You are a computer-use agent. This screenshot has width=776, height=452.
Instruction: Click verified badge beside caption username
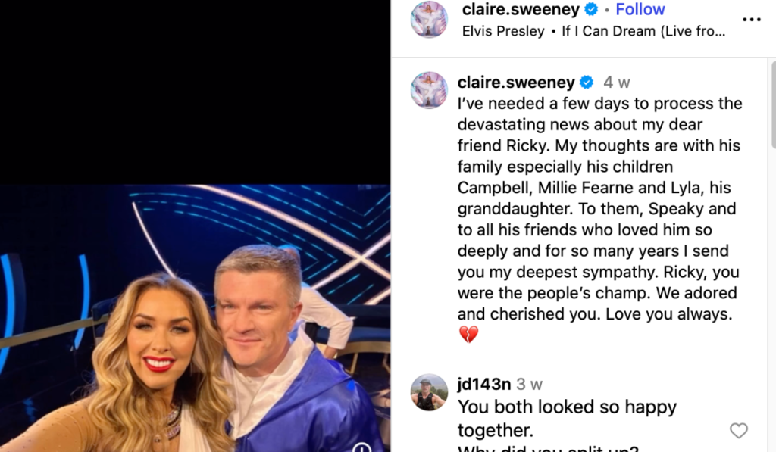pyautogui.click(x=587, y=82)
